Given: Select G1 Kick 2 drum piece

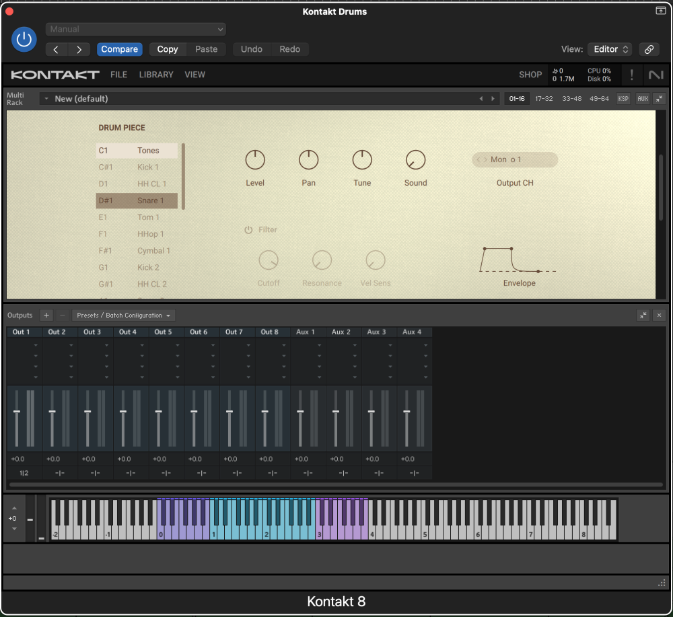Looking at the screenshot, I should pos(137,268).
